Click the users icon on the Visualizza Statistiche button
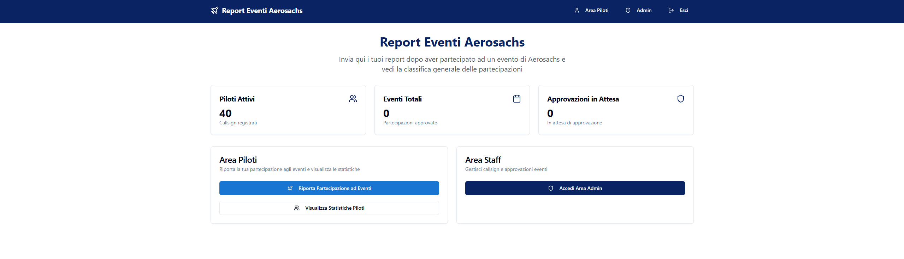The height and width of the screenshot is (259, 904). pyautogui.click(x=297, y=208)
